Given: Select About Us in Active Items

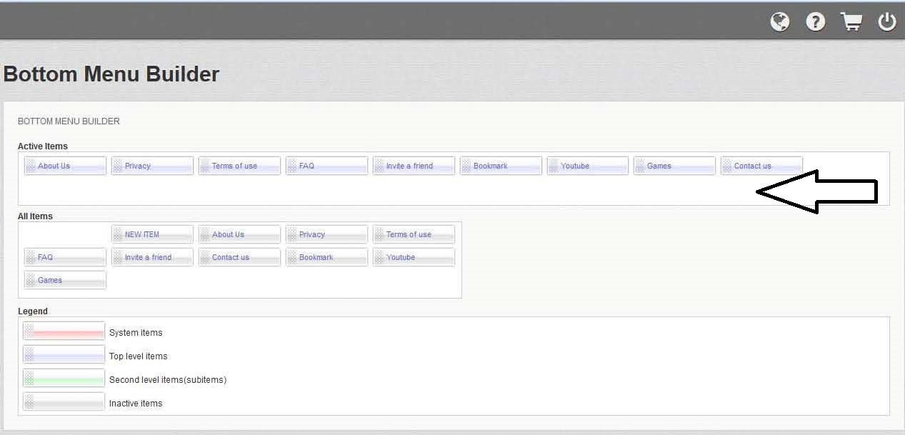Looking at the screenshot, I should point(65,166).
